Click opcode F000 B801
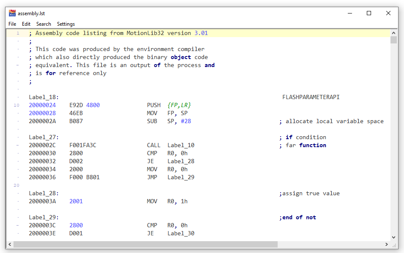 tap(85, 177)
